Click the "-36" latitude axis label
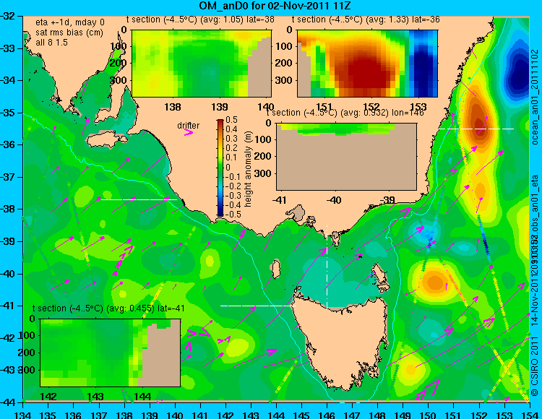Viewport: 542px width, 419px height. click(x=8, y=144)
